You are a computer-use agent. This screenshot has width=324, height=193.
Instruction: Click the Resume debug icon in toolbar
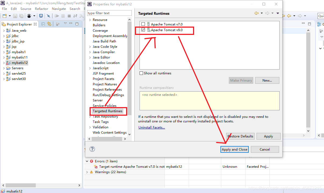(57, 16)
